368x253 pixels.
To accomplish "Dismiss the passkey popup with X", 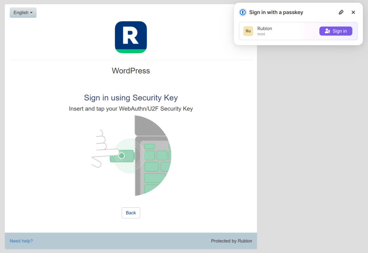I will click(353, 12).
